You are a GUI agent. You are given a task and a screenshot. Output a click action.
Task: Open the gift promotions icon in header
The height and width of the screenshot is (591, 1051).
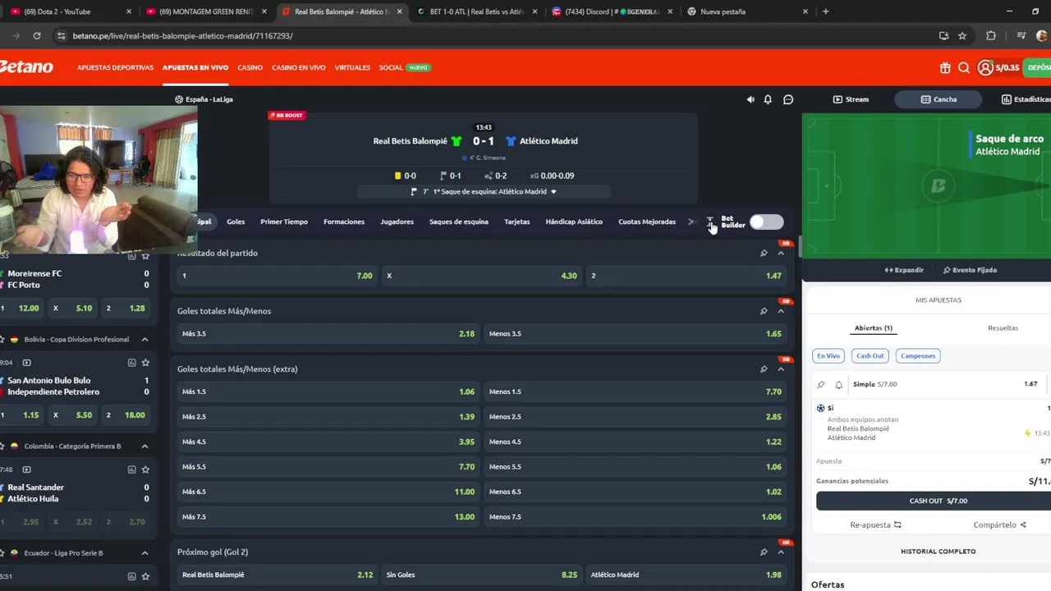tap(945, 68)
